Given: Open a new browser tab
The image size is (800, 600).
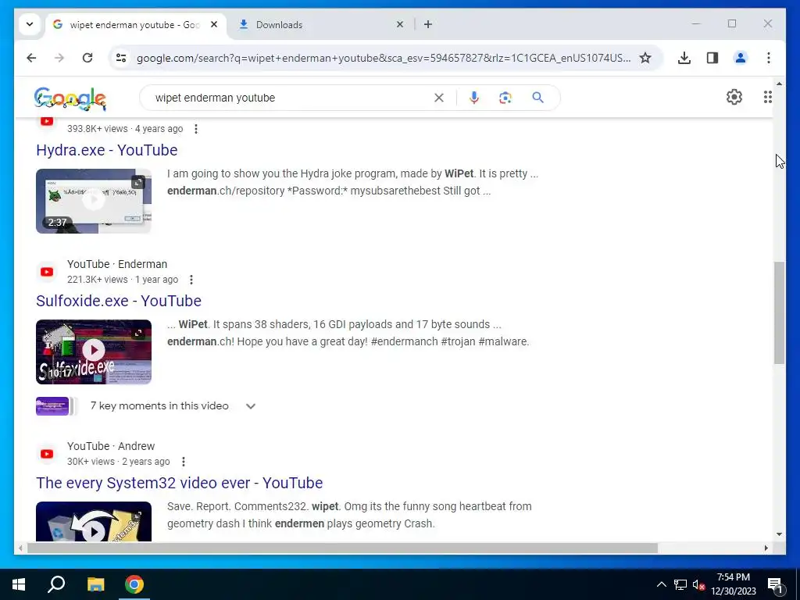Looking at the screenshot, I should pyautogui.click(x=428, y=24).
